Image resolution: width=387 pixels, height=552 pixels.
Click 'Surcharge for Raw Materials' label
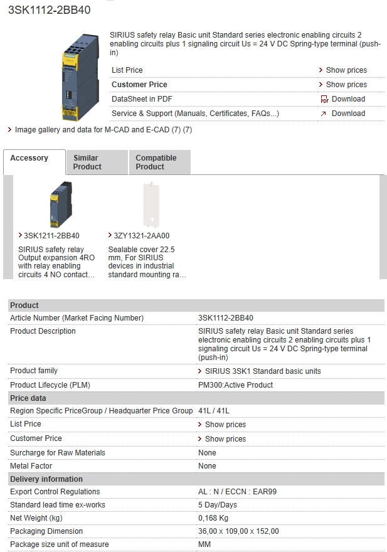pyautogui.click(x=58, y=453)
